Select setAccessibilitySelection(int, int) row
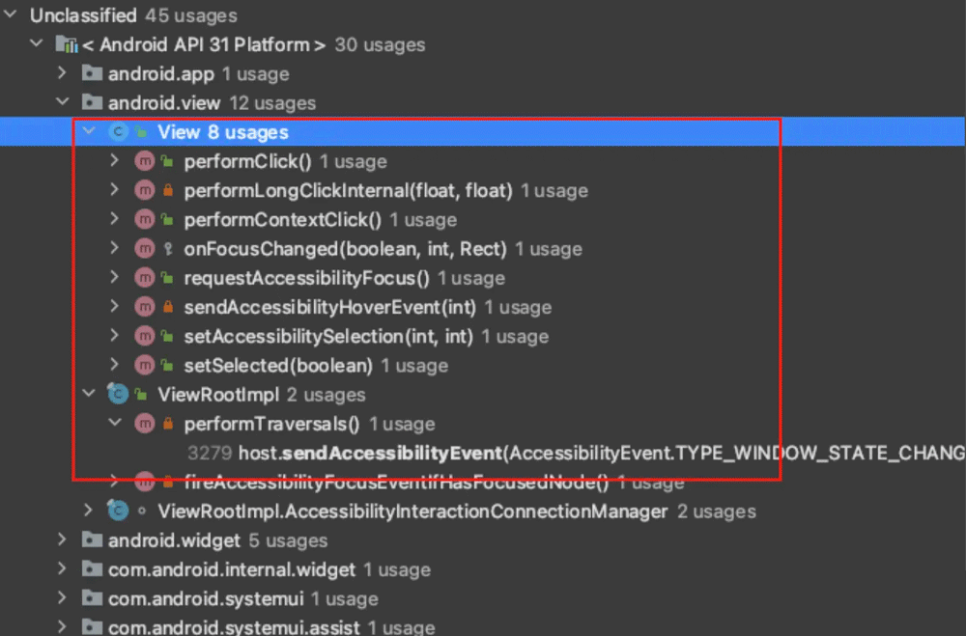The image size is (966, 636). 328,337
